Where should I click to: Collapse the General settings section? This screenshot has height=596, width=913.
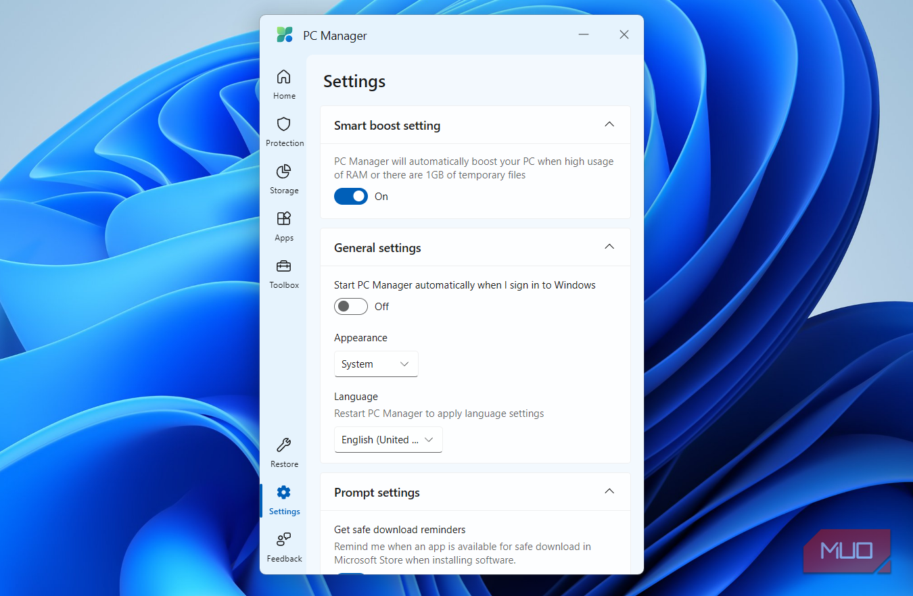coord(609,247)
